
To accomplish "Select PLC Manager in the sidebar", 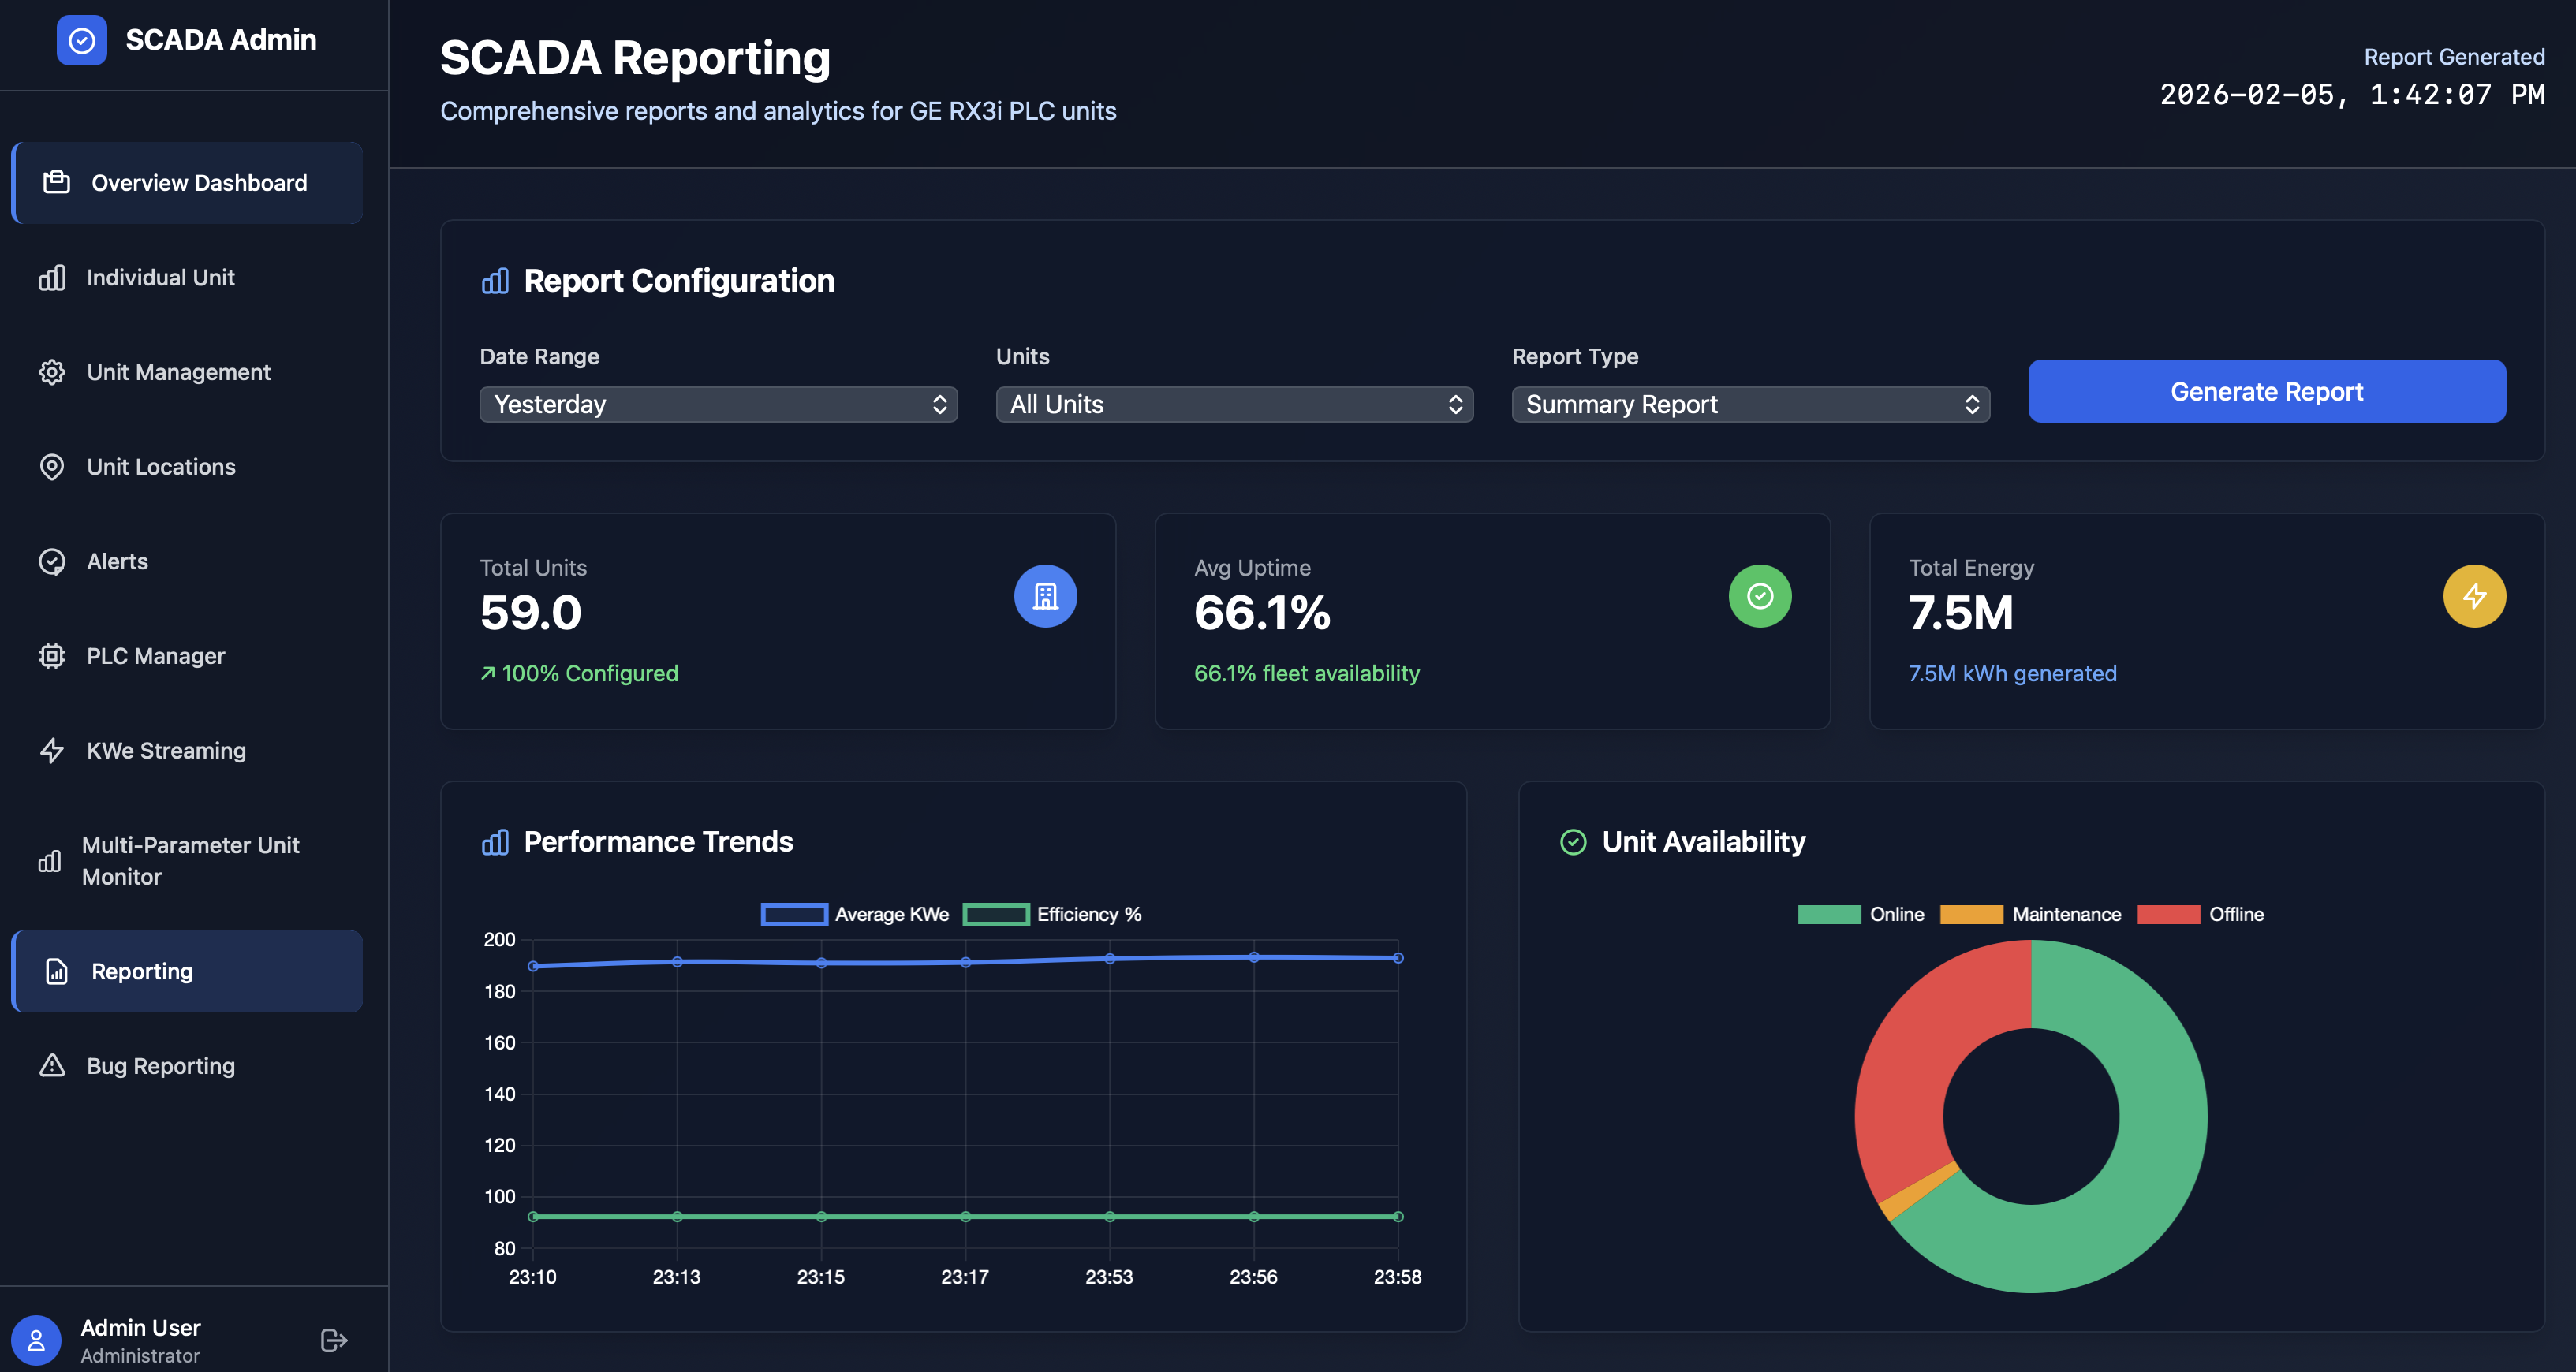I will [187, 656].
